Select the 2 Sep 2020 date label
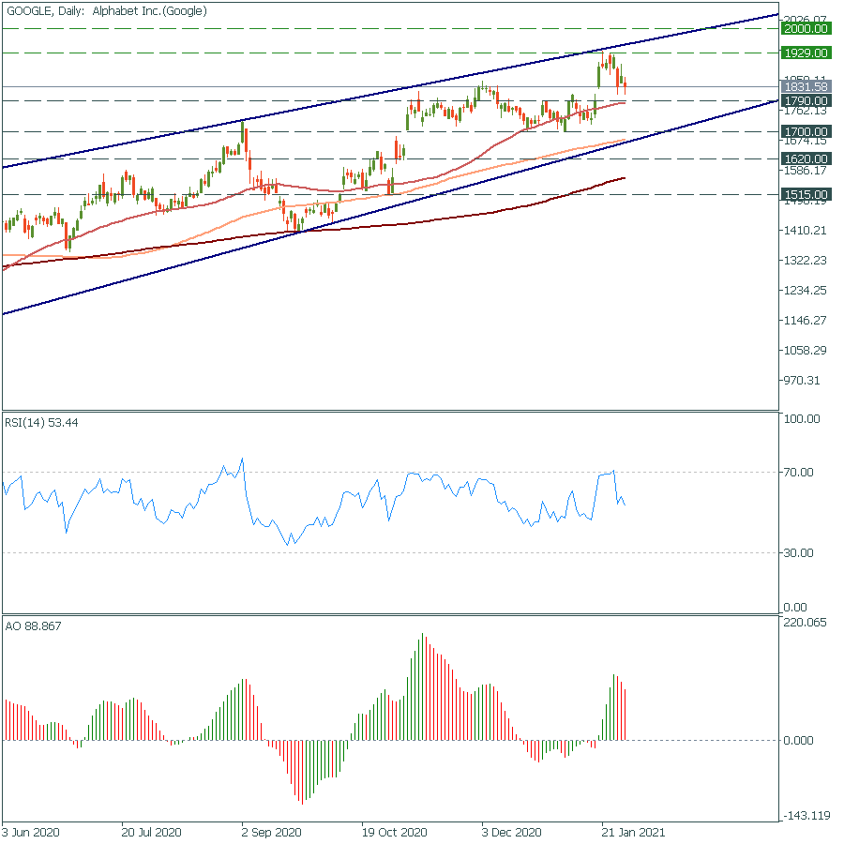The height and width of the screenshot is (844, 844). (x=271, y=833)
